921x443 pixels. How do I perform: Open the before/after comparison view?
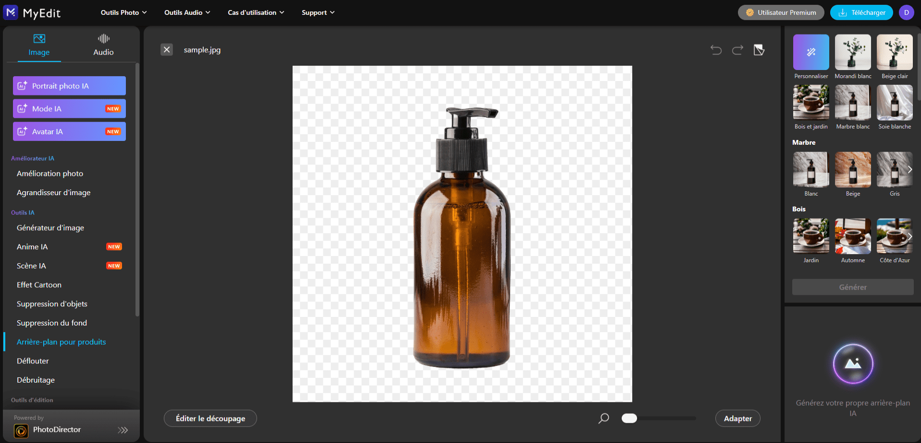pyautogui.click(x=759, y=49)
